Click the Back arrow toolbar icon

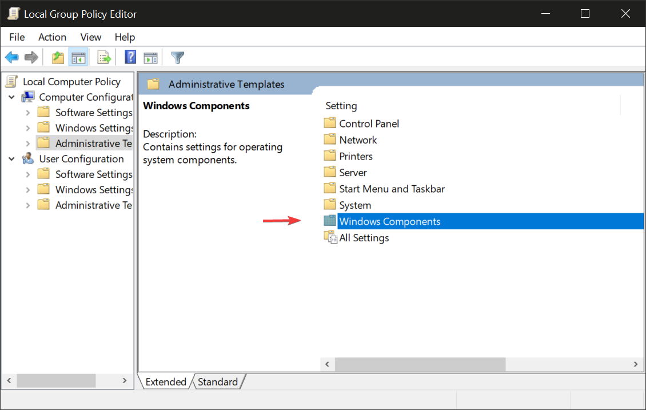click(x=12, y=57)
